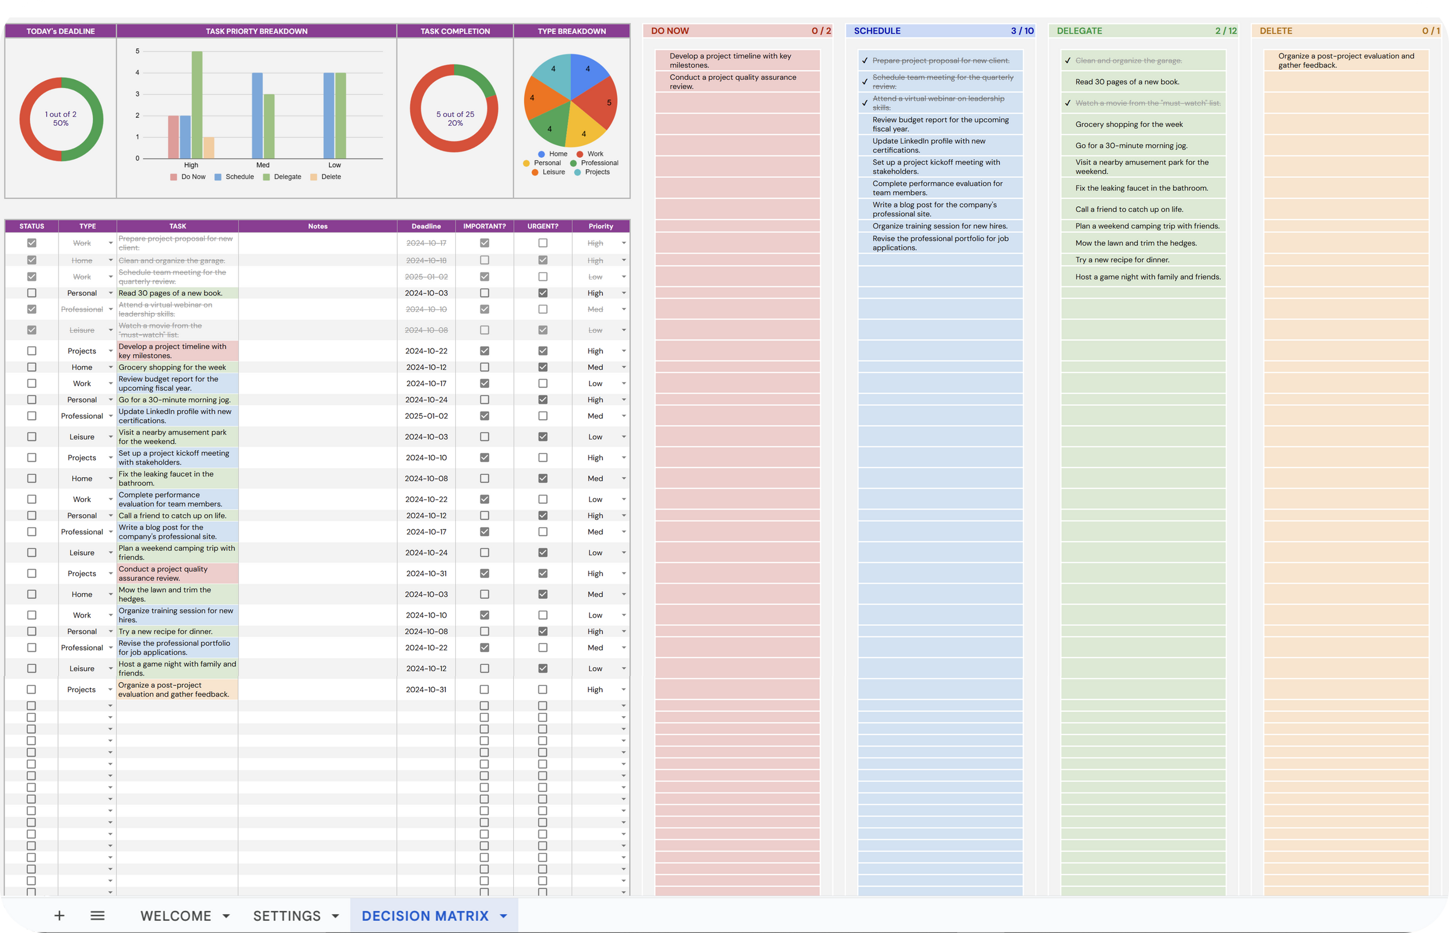Click the DO NOW list header
Viewport: 1449px width, 933px height.
coord(670,31)
